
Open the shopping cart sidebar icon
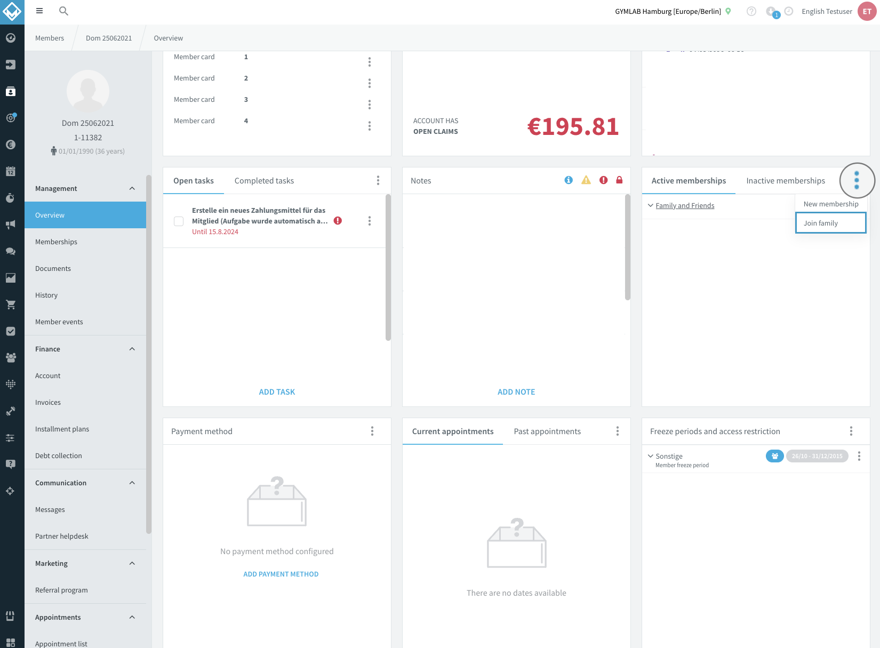(11, 305)
